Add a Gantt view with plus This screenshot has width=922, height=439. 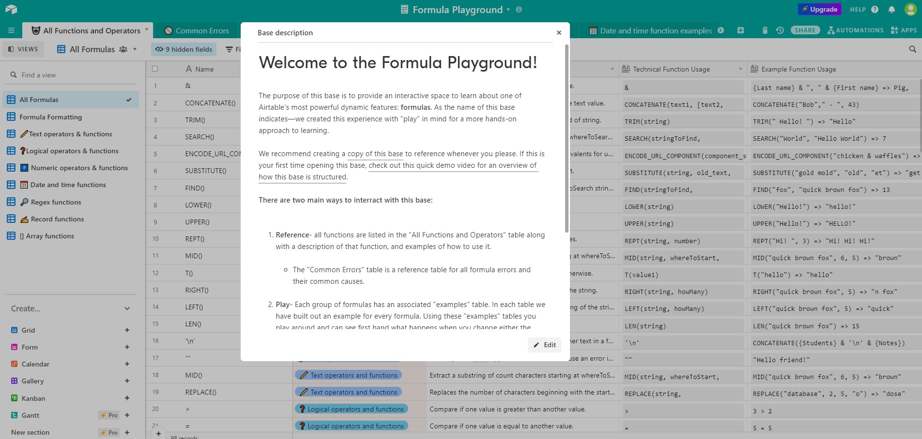click(127, 415)
